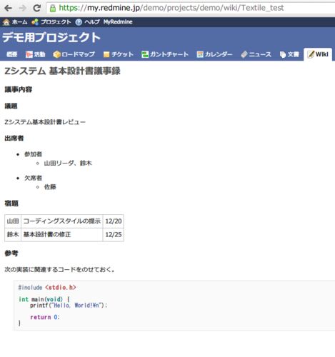The image size is (335, 357).
Task: Click the ニュース tag icon
Action: pyautogui.click(x=244, y=54)
